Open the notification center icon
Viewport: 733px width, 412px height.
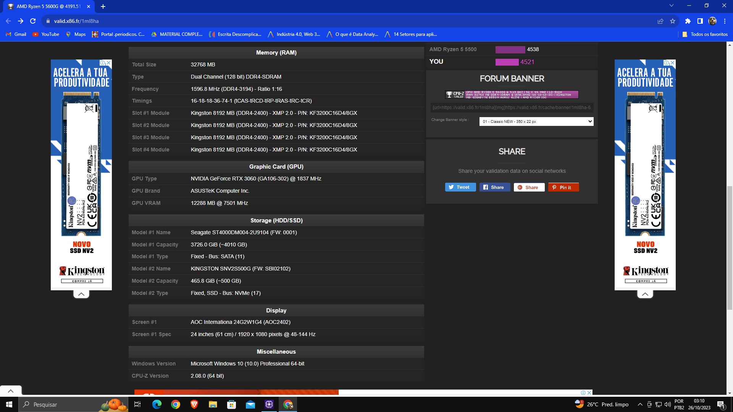point(721,405)
